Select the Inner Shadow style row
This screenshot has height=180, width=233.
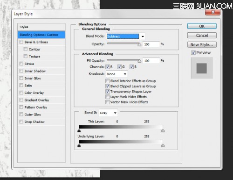[41, 71]
